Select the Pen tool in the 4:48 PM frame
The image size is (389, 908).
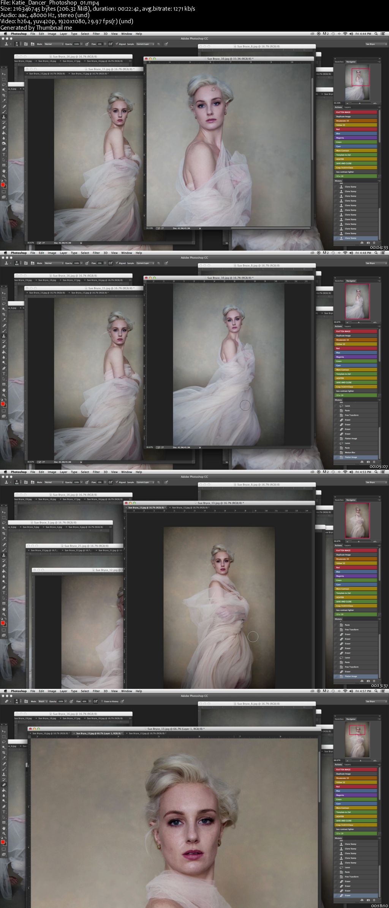click(4, 368)
